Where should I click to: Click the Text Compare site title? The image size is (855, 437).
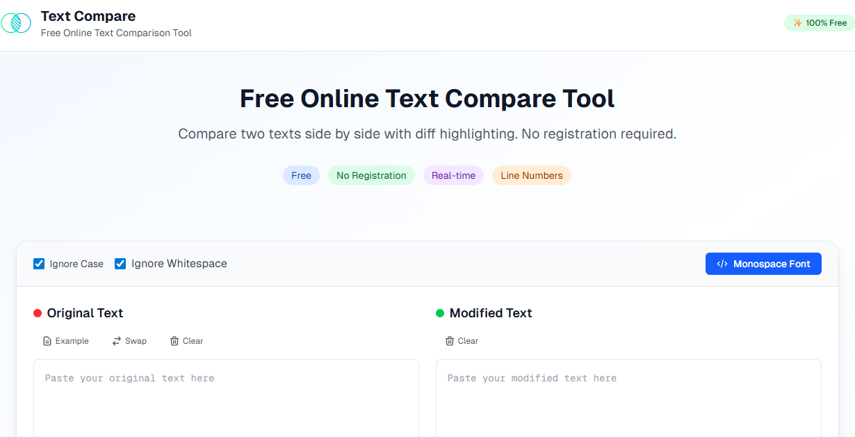click(88, 16)
